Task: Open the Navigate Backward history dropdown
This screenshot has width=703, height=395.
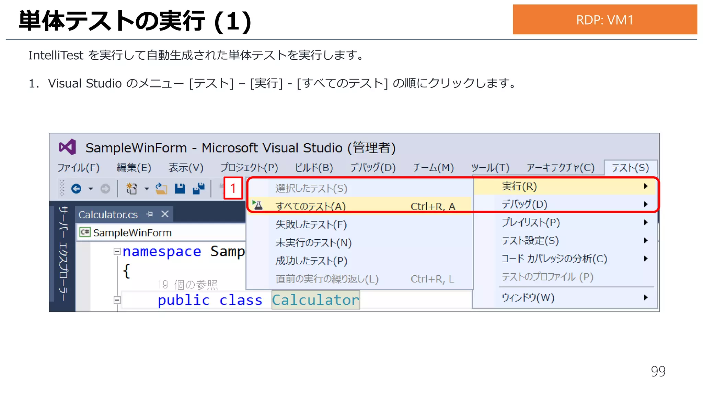Action: click(91, 189)
